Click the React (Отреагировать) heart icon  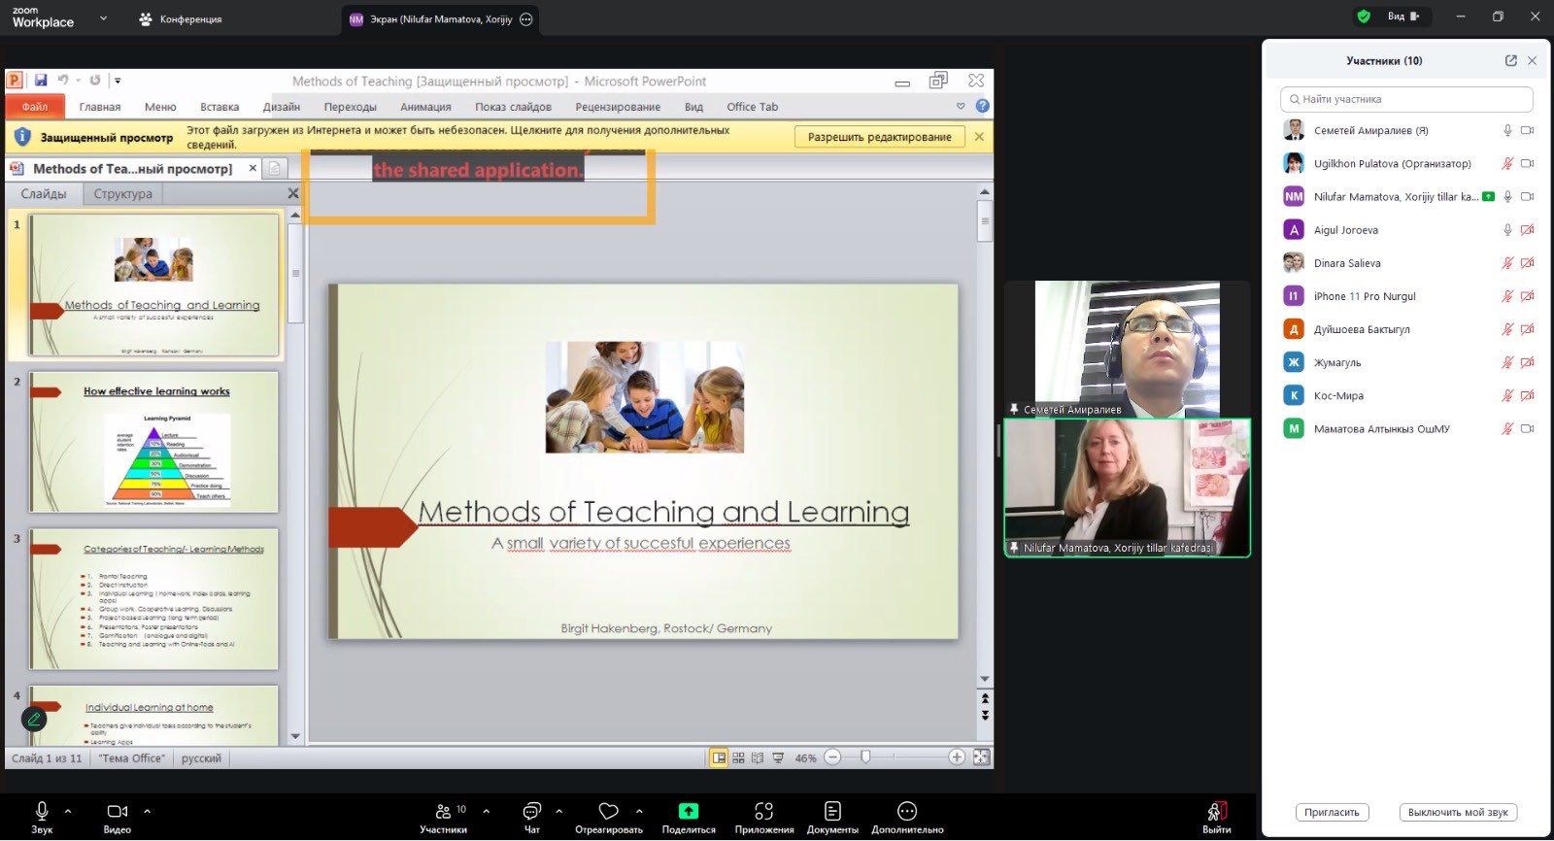click(608, 812)
